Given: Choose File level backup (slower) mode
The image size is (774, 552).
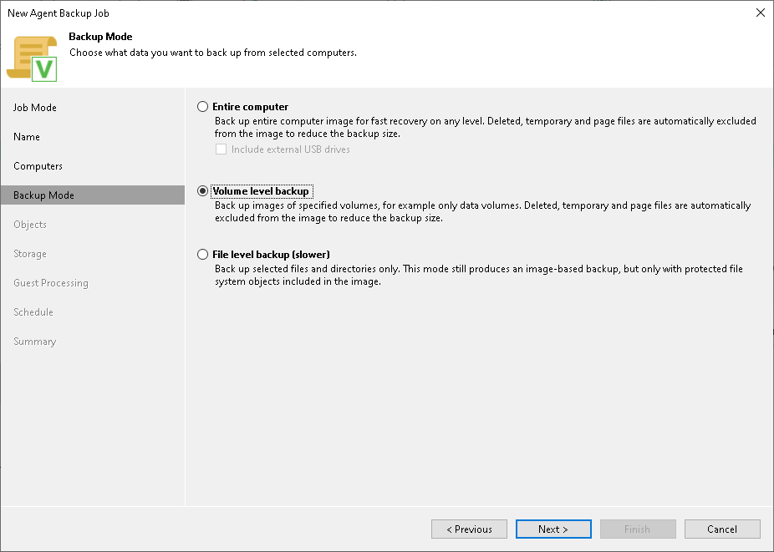Looking at the screenshot, I should 201,254.
